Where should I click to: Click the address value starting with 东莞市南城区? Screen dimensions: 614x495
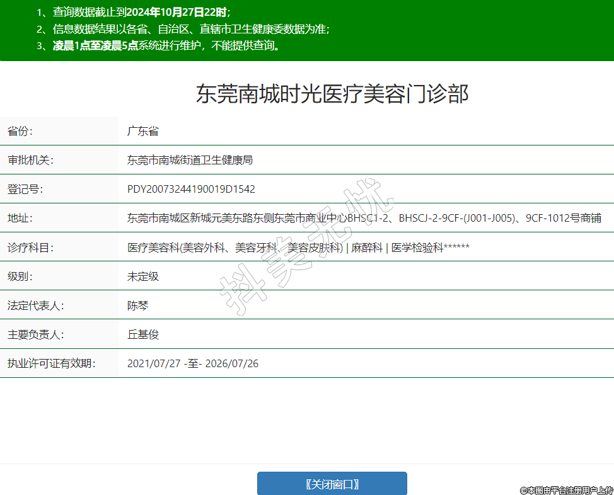364,218
